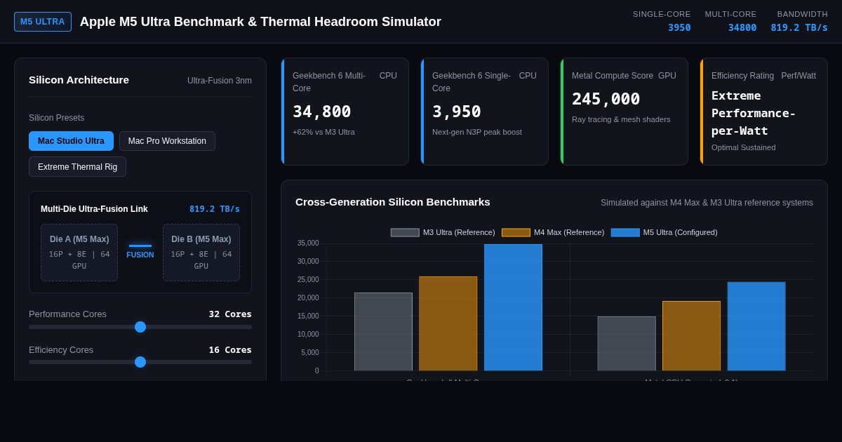Click the Performance Cores slider handle
Screen dimensions: 842x442
140,327
